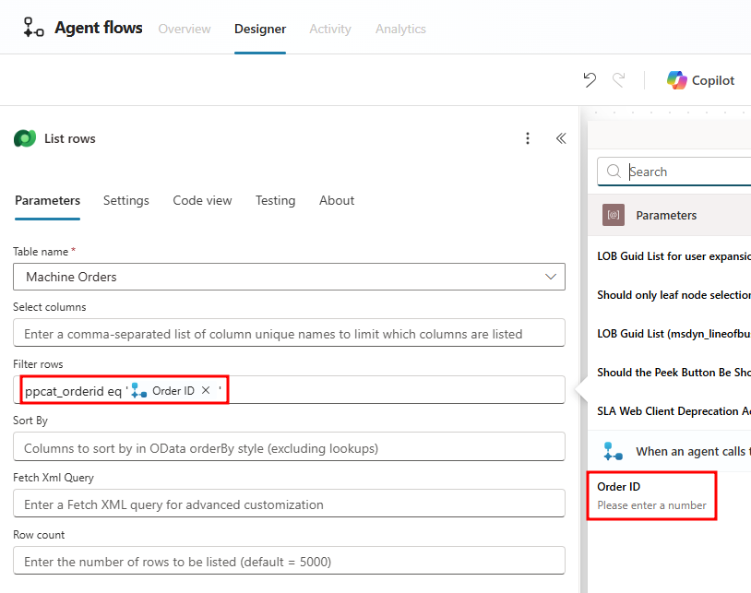Screen dimensions: 751x593
Task: Click the Parameters section icon in dynamic content
Action: [x=613, y=215]
